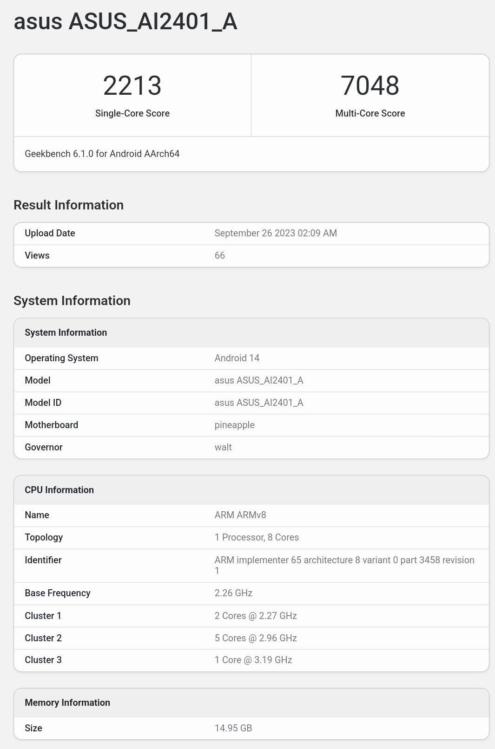Click the Views row label

click(37, 255)
